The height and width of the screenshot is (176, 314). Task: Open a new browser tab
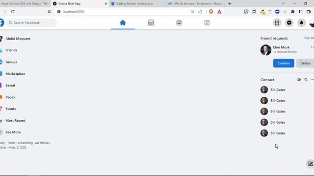[230, 3]
